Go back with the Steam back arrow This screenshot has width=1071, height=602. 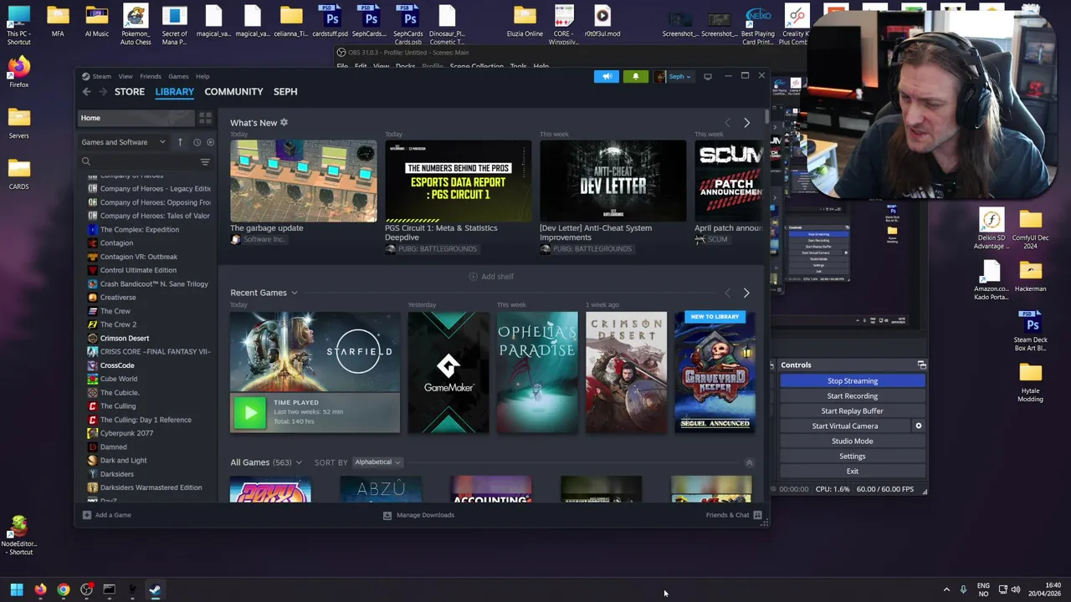point(86,92)
